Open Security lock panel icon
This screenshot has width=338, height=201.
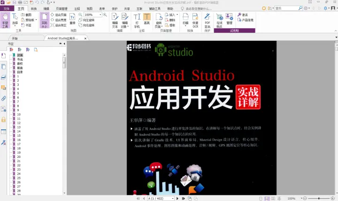[x=3, y=119]
